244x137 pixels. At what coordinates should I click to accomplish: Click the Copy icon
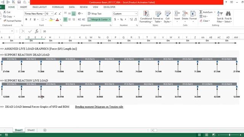(x=5, y=16)
